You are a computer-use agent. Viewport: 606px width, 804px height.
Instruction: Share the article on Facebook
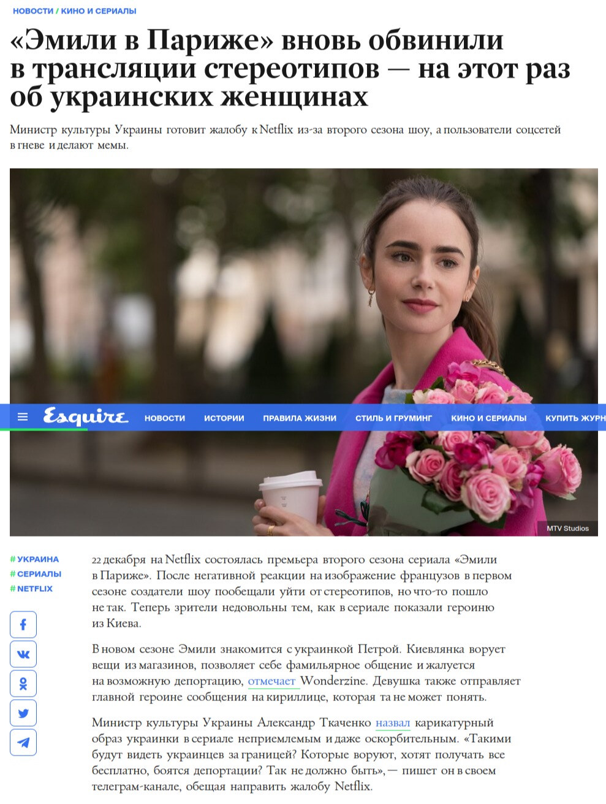point(23,625)
